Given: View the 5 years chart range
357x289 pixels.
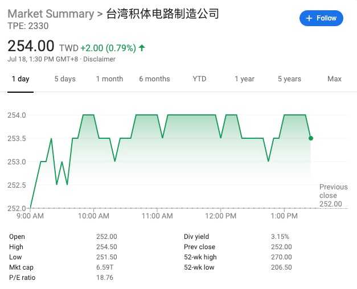Looking at the screenshot, I should 289,79.
